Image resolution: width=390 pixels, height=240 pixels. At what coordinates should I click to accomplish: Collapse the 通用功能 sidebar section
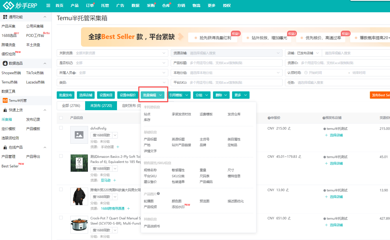(45, 17)
